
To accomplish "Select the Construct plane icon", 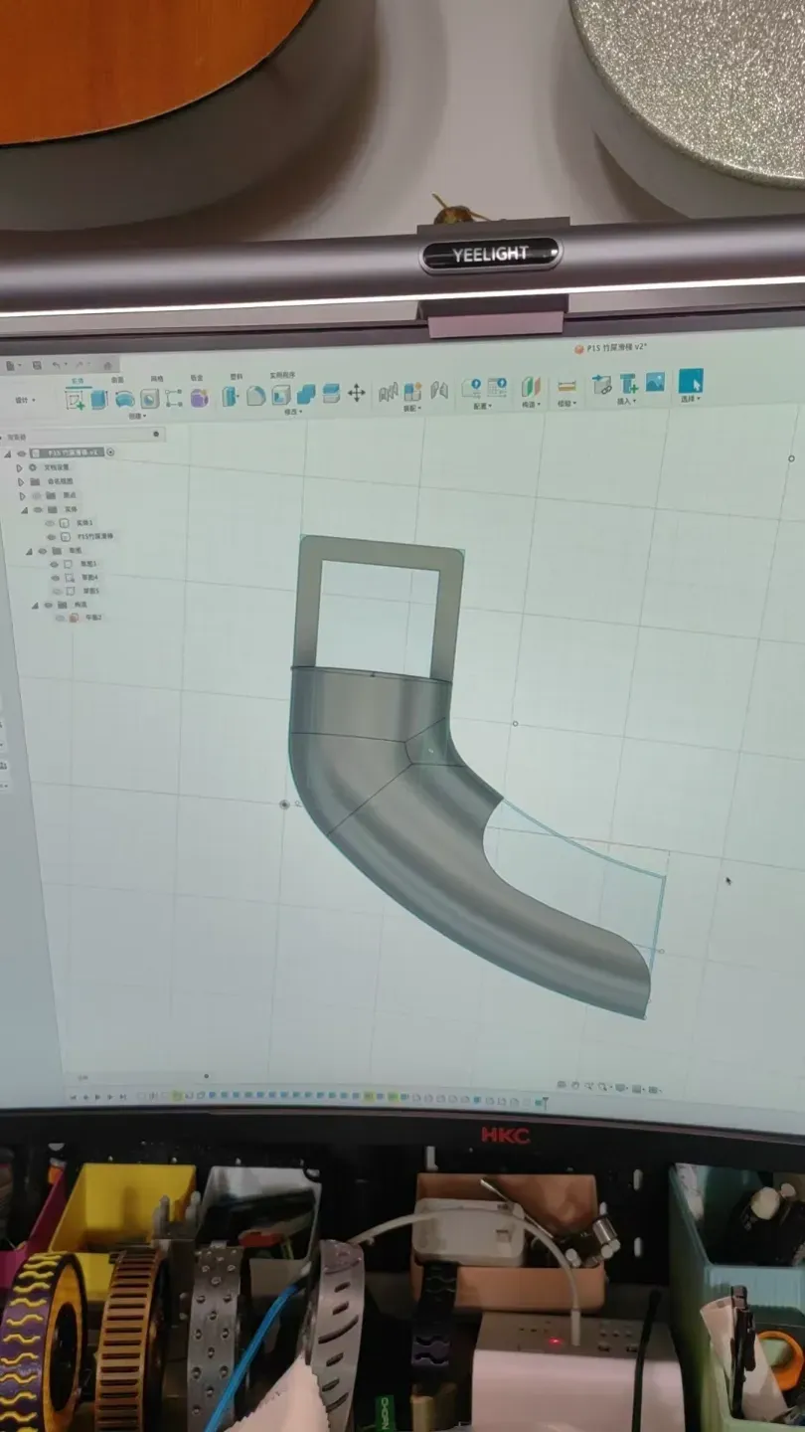I will 531,387.
